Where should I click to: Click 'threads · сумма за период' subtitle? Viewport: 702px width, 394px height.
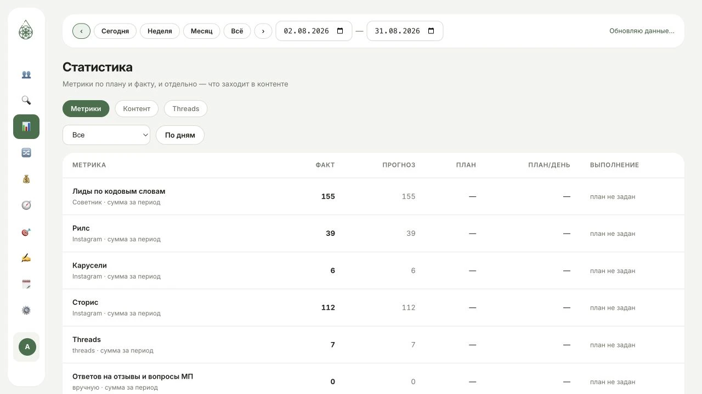pos(113,351)
